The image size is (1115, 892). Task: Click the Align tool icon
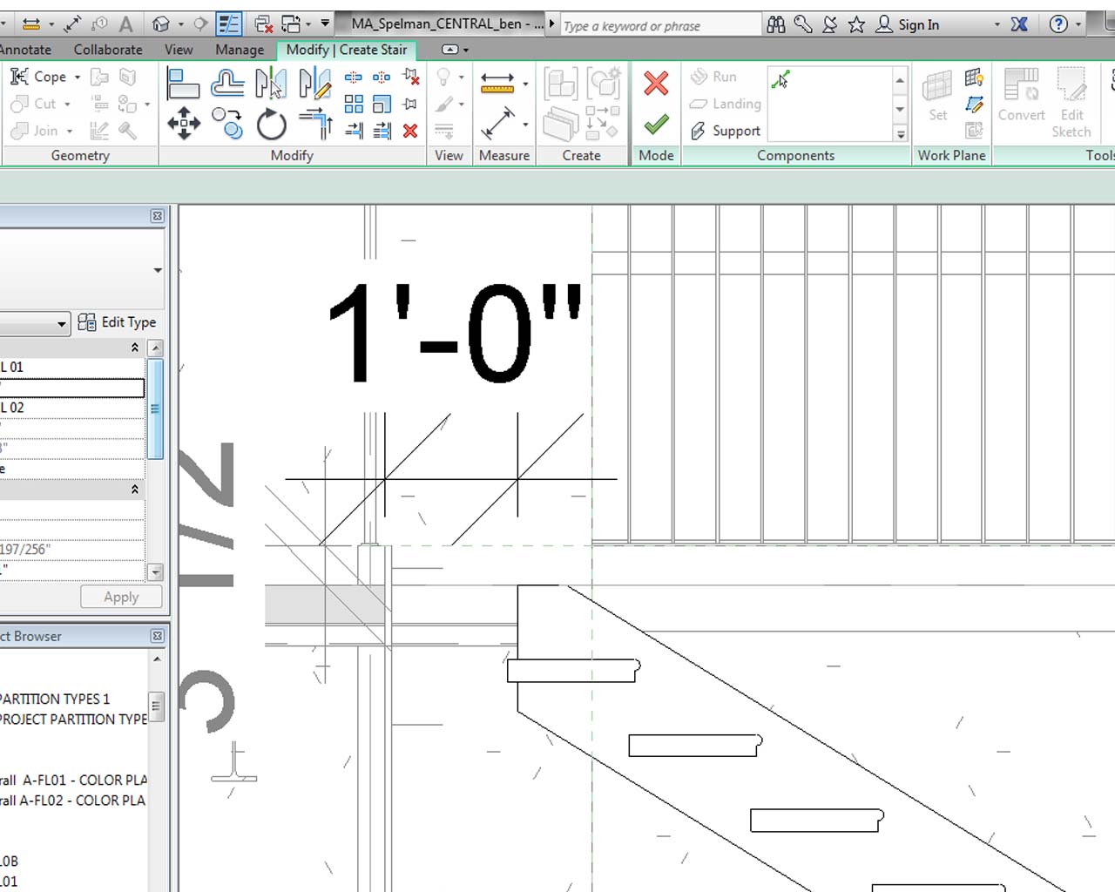[x=183, y=84]
